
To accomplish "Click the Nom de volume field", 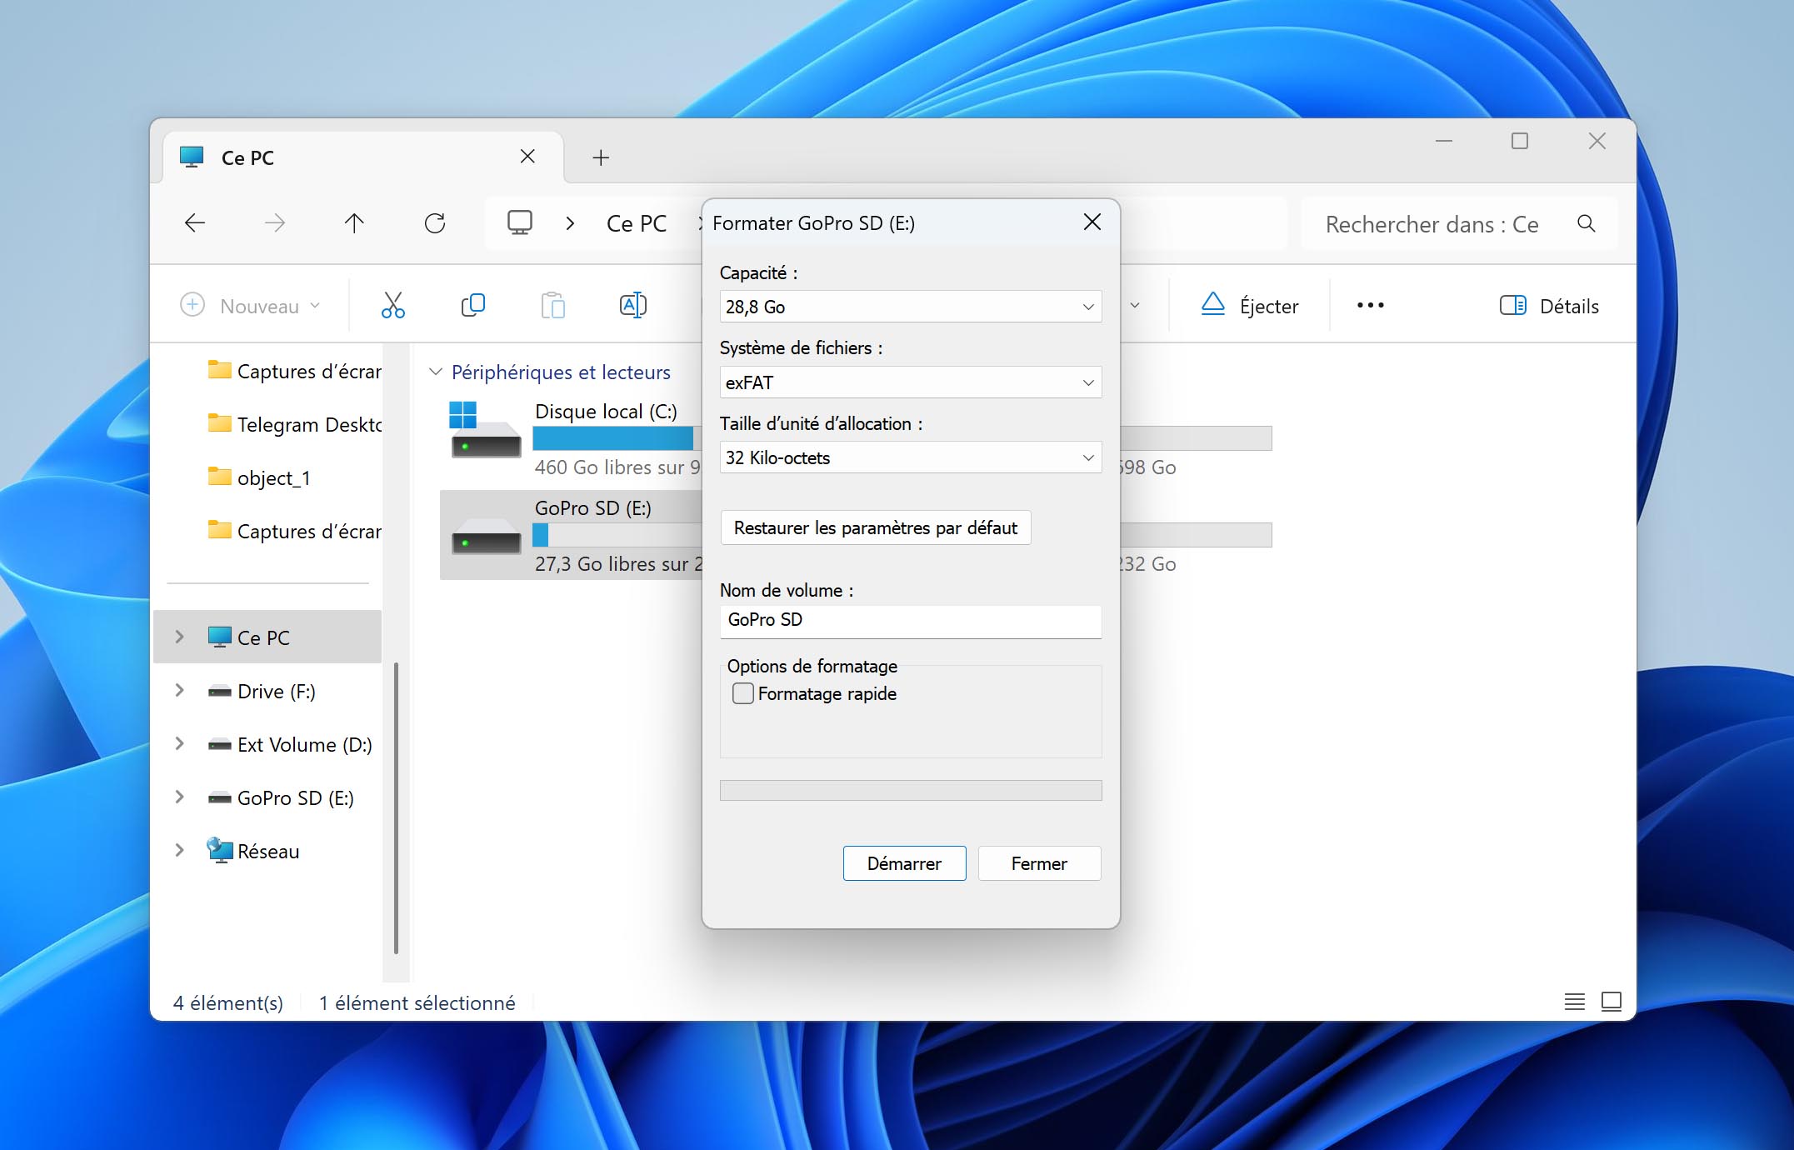I will click(911, 621).
